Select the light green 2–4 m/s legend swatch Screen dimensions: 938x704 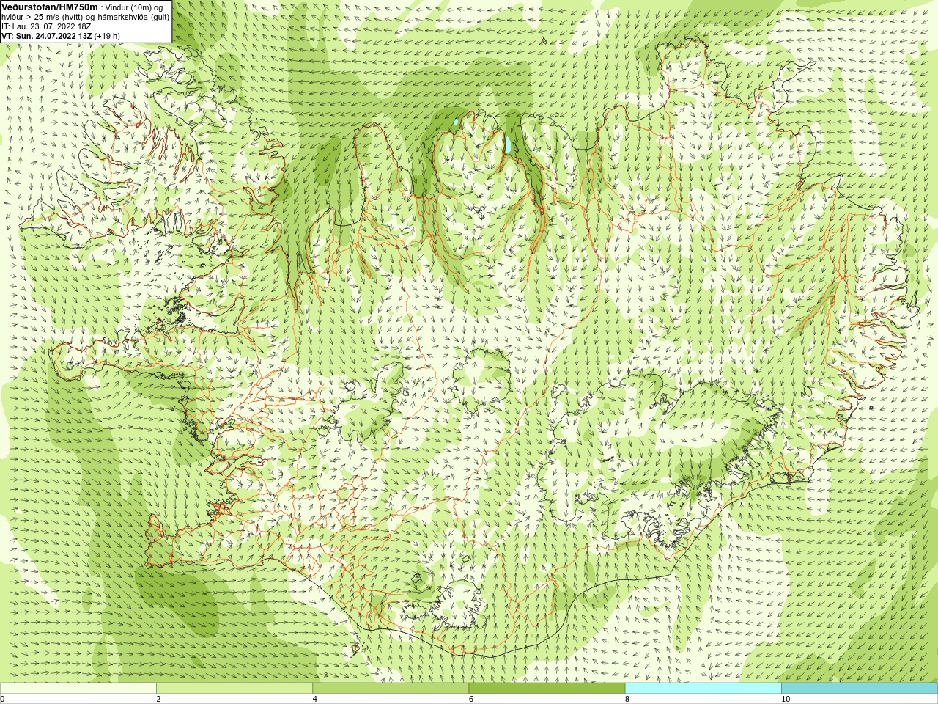234,689
